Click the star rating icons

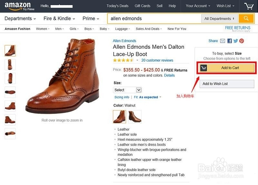click(x=123, y=60)
